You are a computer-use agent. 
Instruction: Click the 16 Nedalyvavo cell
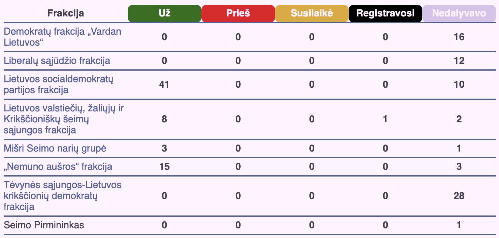coord(459,37)
